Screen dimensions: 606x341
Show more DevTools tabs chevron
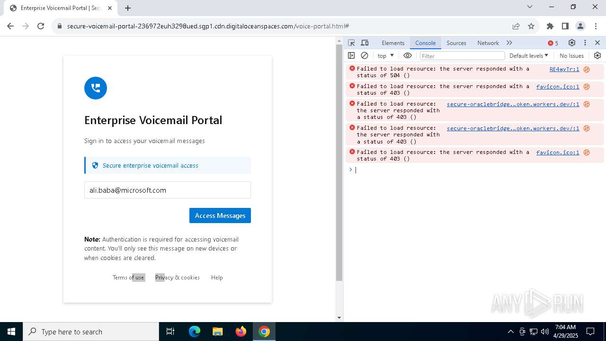[509, 43]
